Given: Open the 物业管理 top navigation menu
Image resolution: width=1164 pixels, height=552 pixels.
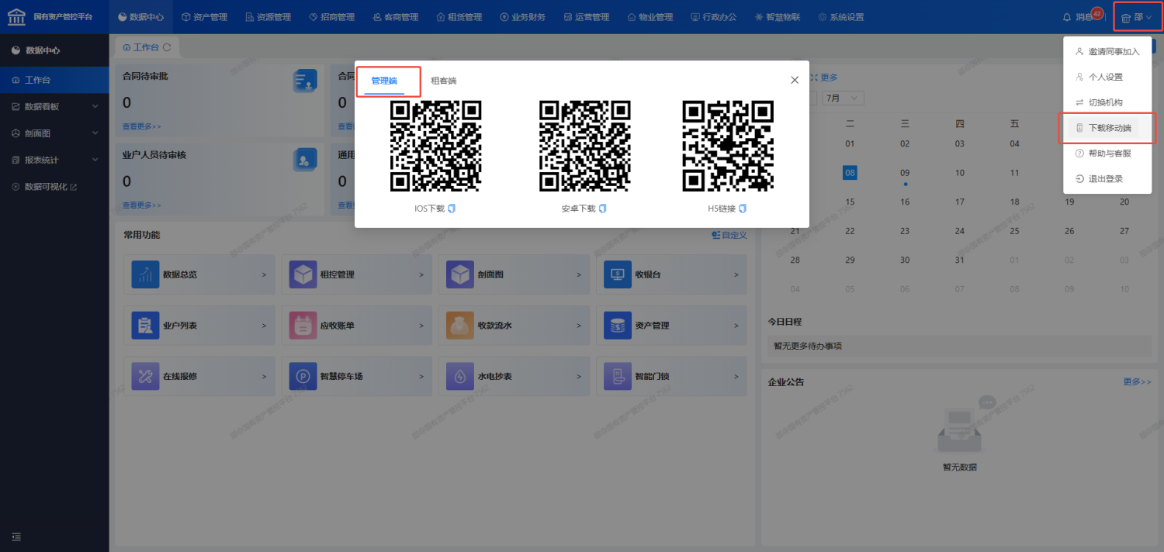Looking at the screenshot, I should tap(650, 17).
